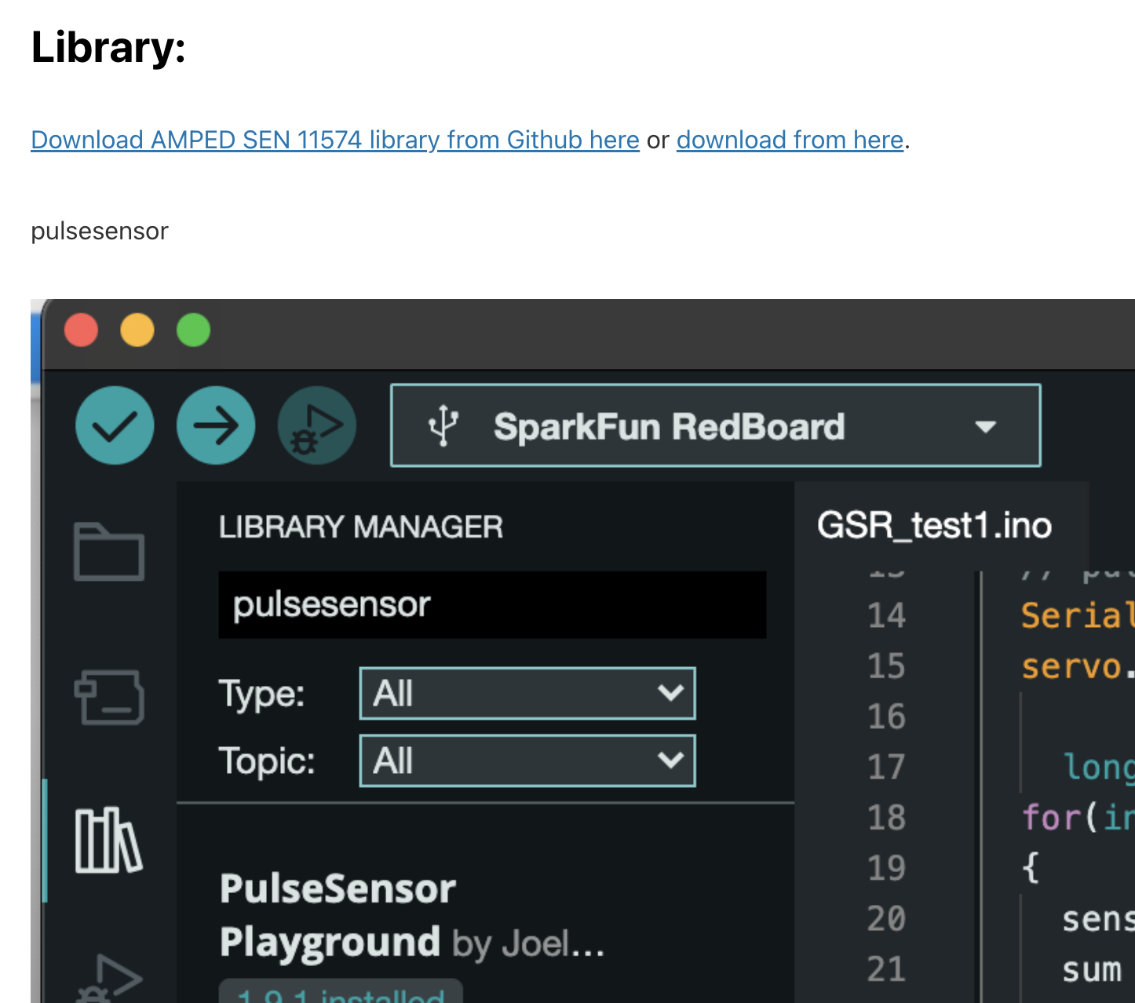Viewport: 1135px width, 1003px height.
Task: Open the SparkFun RedBoard board selector dropdown
Action: coord(716,425)
